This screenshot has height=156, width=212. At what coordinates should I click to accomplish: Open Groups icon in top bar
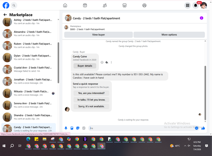point(144,6)
